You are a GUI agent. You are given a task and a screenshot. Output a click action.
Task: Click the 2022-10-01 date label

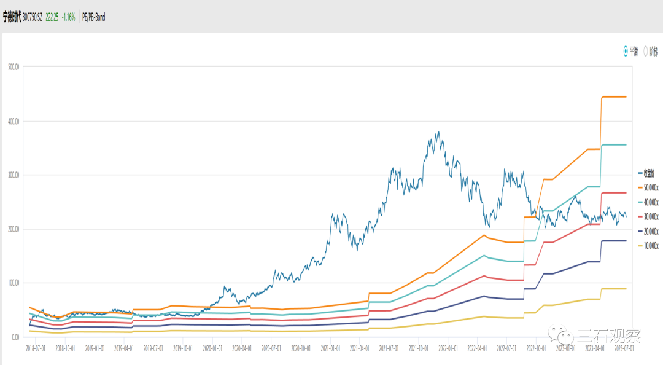point(536,348)
